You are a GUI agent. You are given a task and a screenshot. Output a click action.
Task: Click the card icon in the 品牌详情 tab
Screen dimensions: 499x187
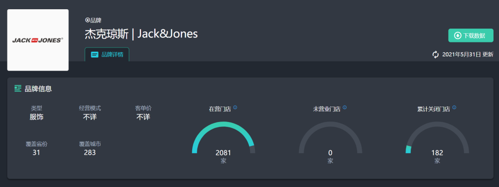(x=95, y=54)
